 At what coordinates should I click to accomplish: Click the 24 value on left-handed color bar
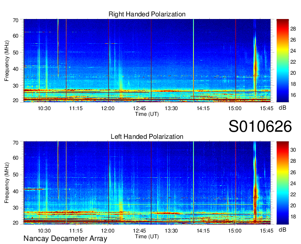coord(293,183)
